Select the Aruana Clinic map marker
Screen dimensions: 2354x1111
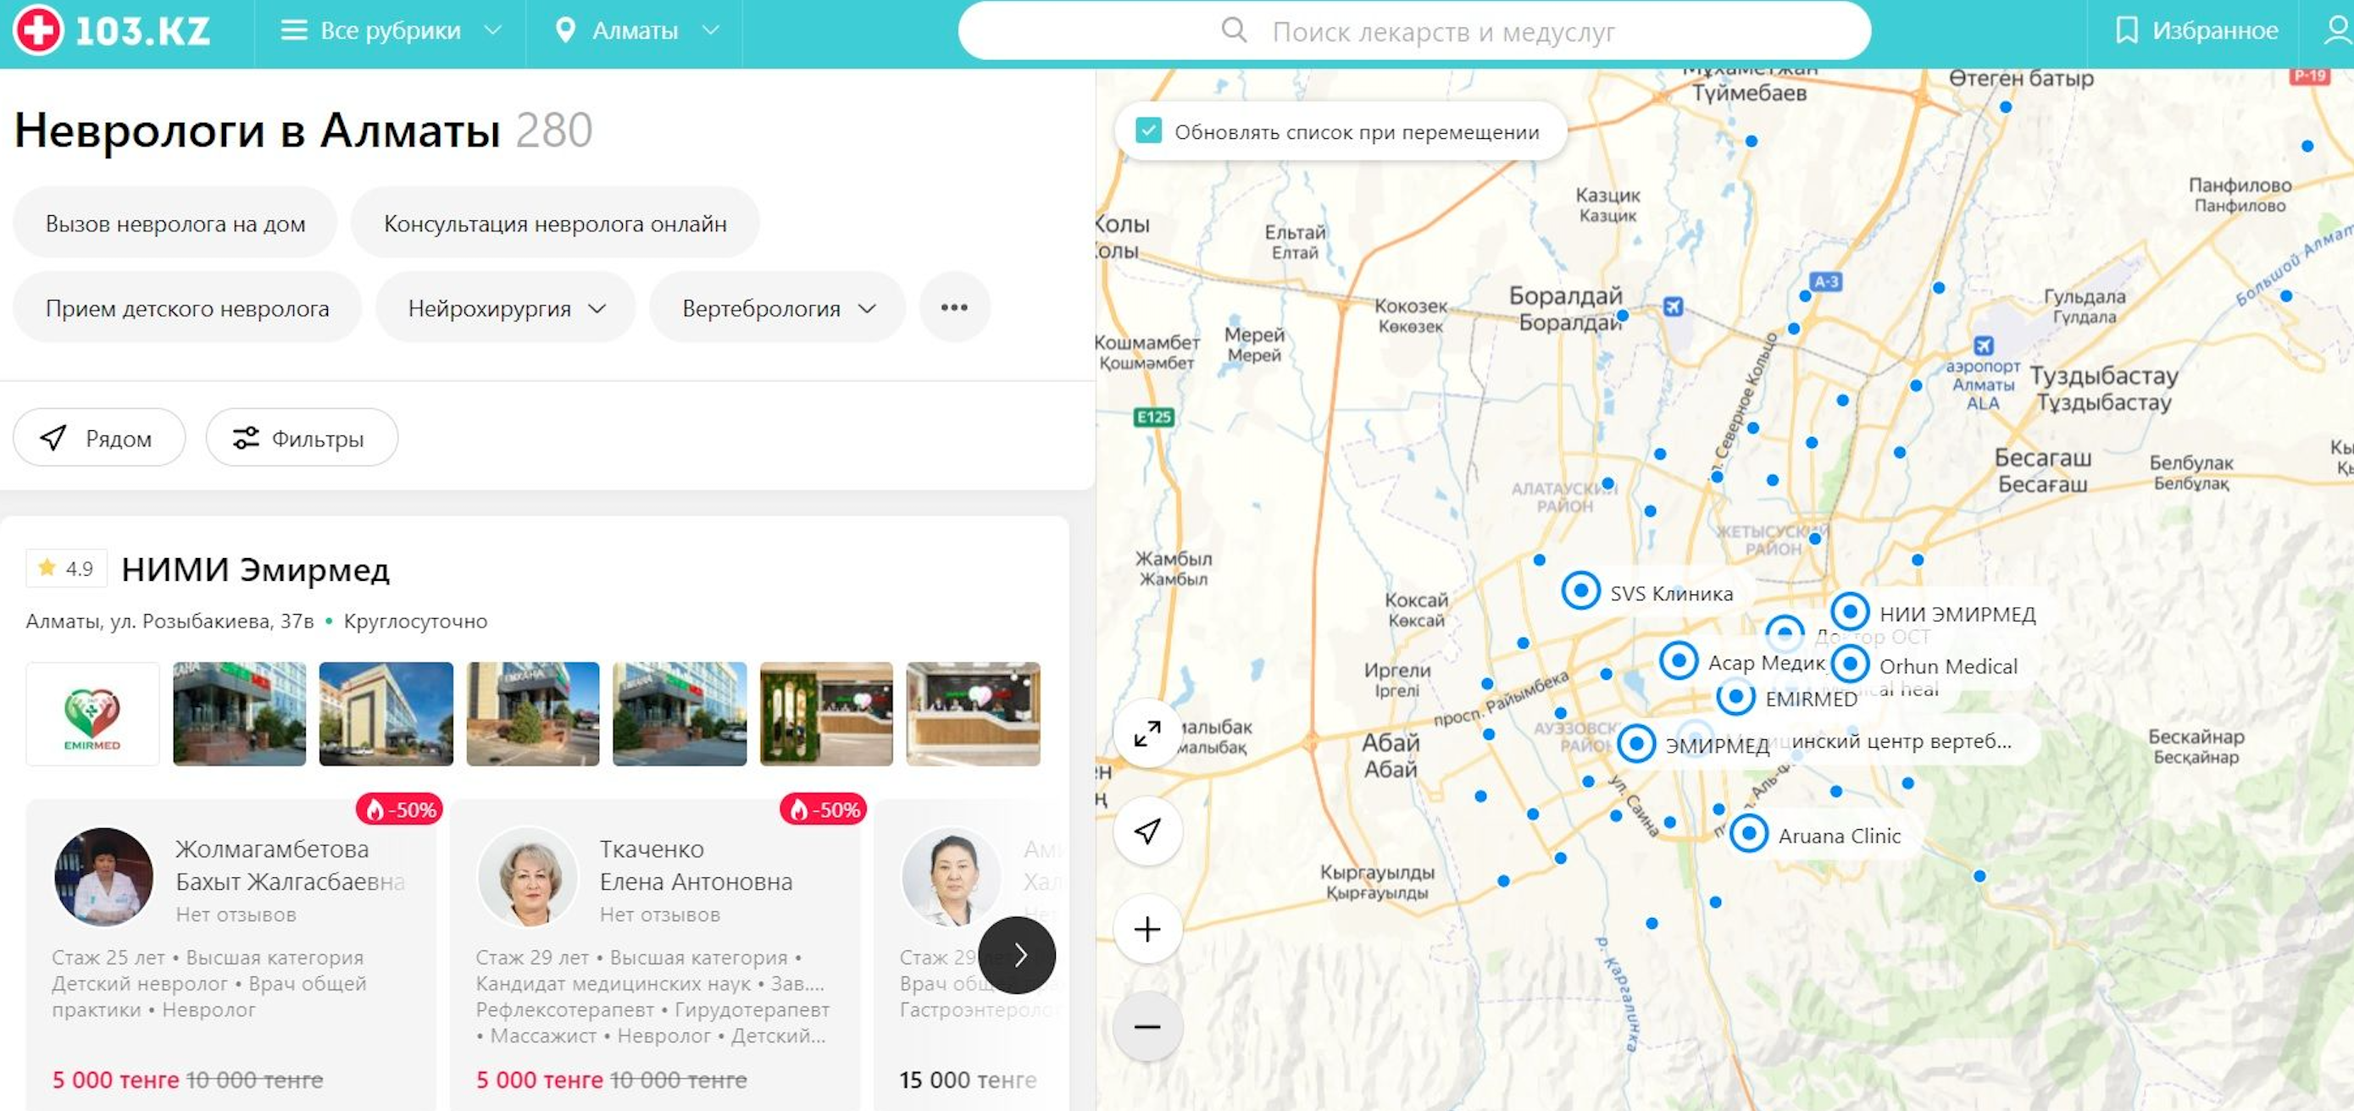point(1748,833)
